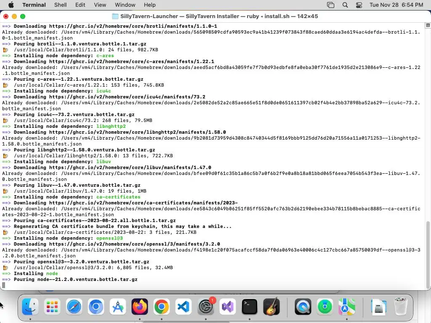Screen dimensions: 431x323
Task: Click '/usr/local/Cellar/openssl@3/3.2.0: 6,805 files' line
Action: [x=93, y=268]
